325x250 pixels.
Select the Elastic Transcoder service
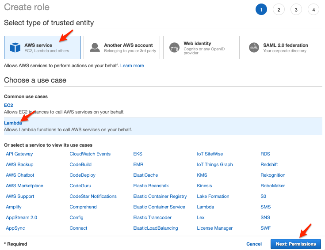tap(153, 217)
